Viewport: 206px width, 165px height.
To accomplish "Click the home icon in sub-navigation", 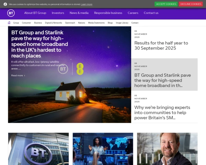I will 9,23.
